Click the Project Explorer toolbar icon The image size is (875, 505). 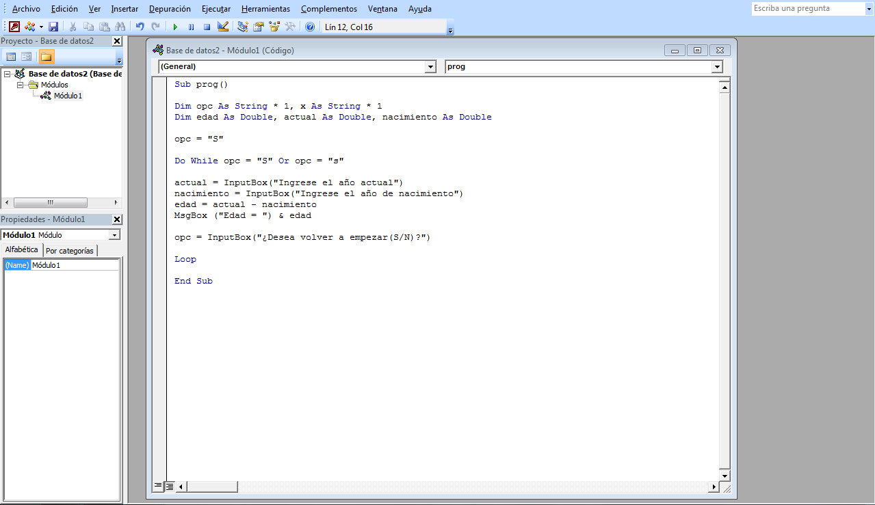click(x=243, y=26)
